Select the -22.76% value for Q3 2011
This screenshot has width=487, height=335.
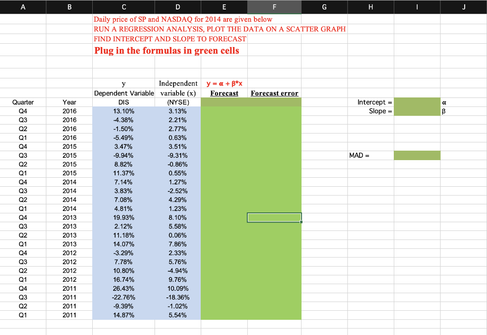point(124,297)
